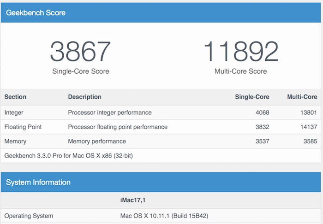Click the Single-Core Score label
323x224 pixels.
pos(81,71)
